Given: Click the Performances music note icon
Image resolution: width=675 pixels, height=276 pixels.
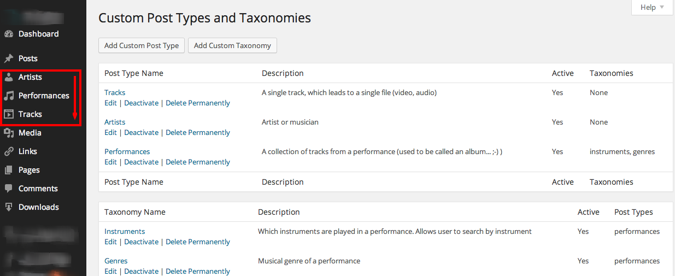Looking at the screenshot, I should tap(8, 96).
